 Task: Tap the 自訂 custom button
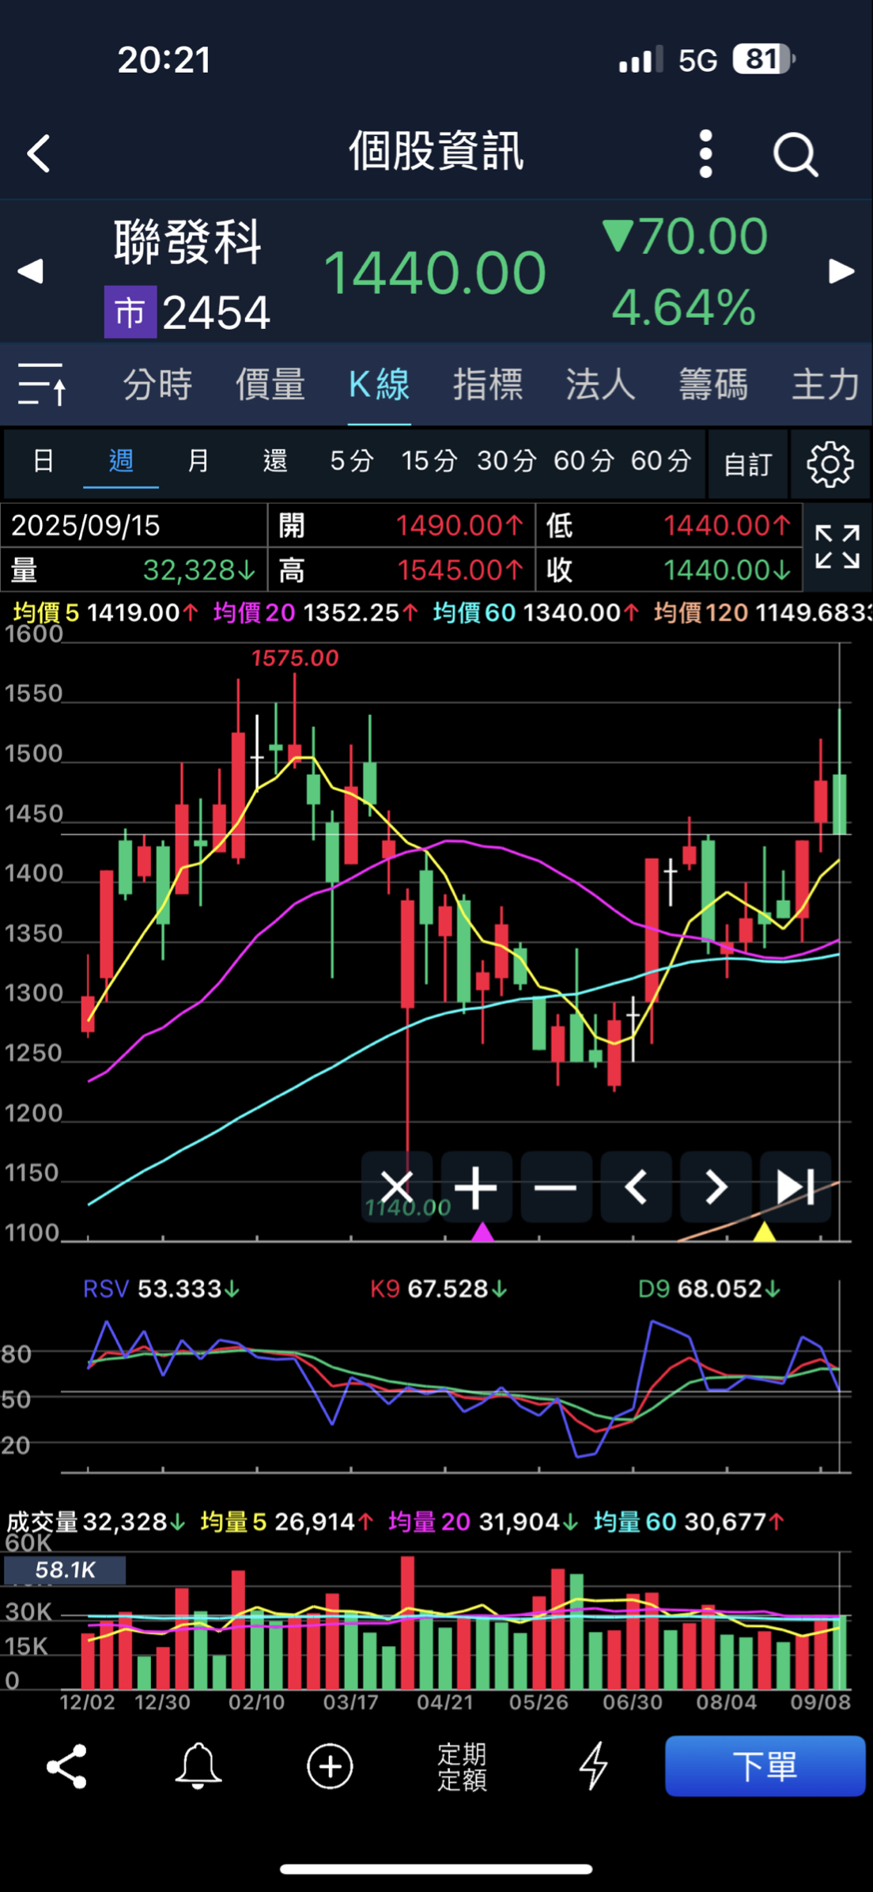748,464
